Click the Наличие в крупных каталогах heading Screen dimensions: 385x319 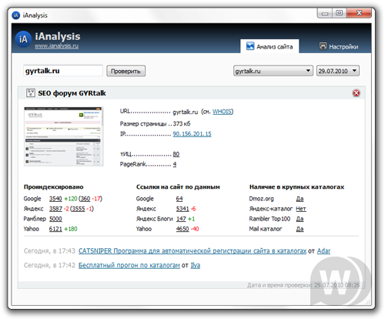[x=296, y=187]
